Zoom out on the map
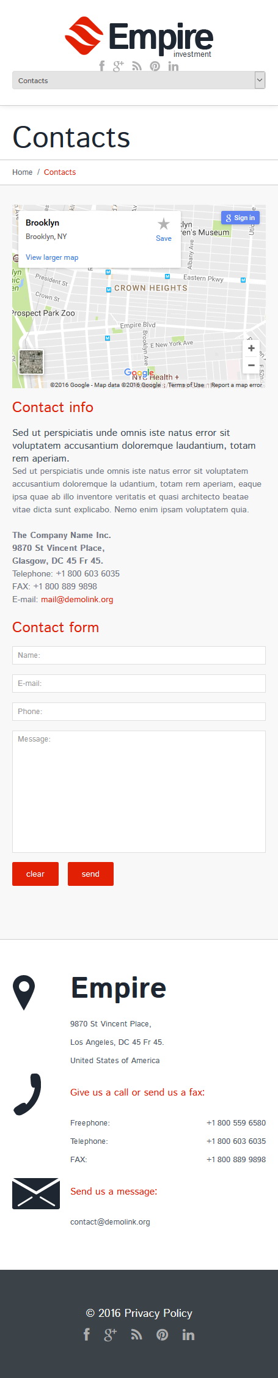This screenshot has height=1378, width=278. (251, 365)
